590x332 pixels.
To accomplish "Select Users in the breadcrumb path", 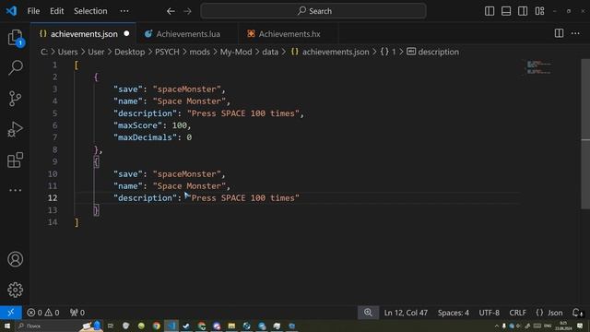I will 67,52.
